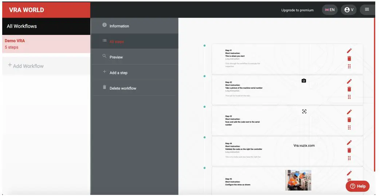
Task: Open the Preview menu item
Action: coord(134,57)
